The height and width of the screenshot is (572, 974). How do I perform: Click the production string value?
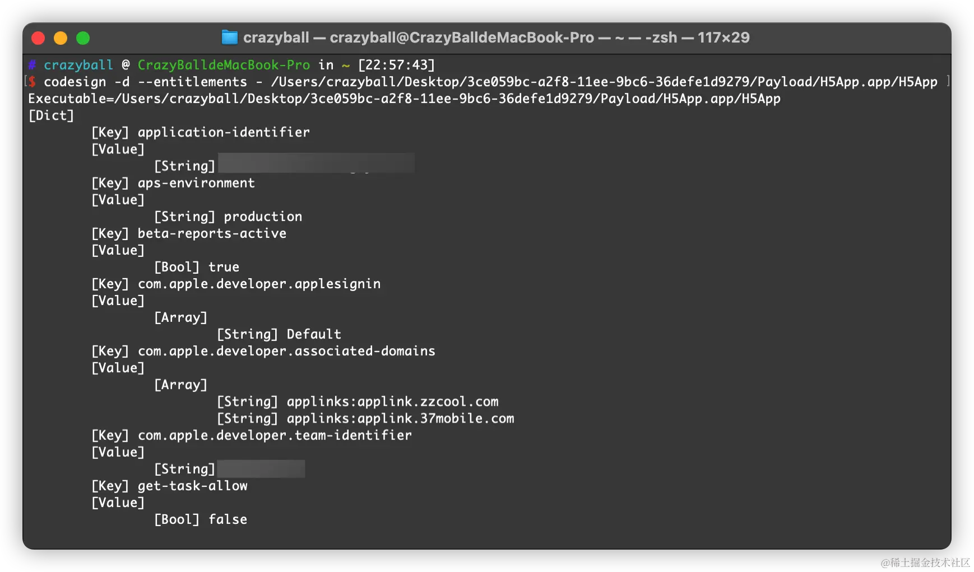[263, 217]
